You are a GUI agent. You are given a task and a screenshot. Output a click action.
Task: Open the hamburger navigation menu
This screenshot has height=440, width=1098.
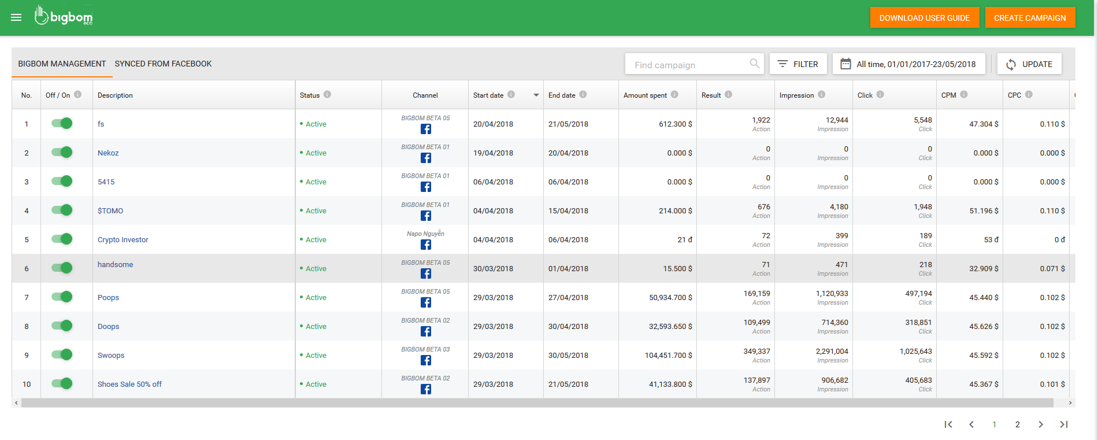[x=16, y=17]
